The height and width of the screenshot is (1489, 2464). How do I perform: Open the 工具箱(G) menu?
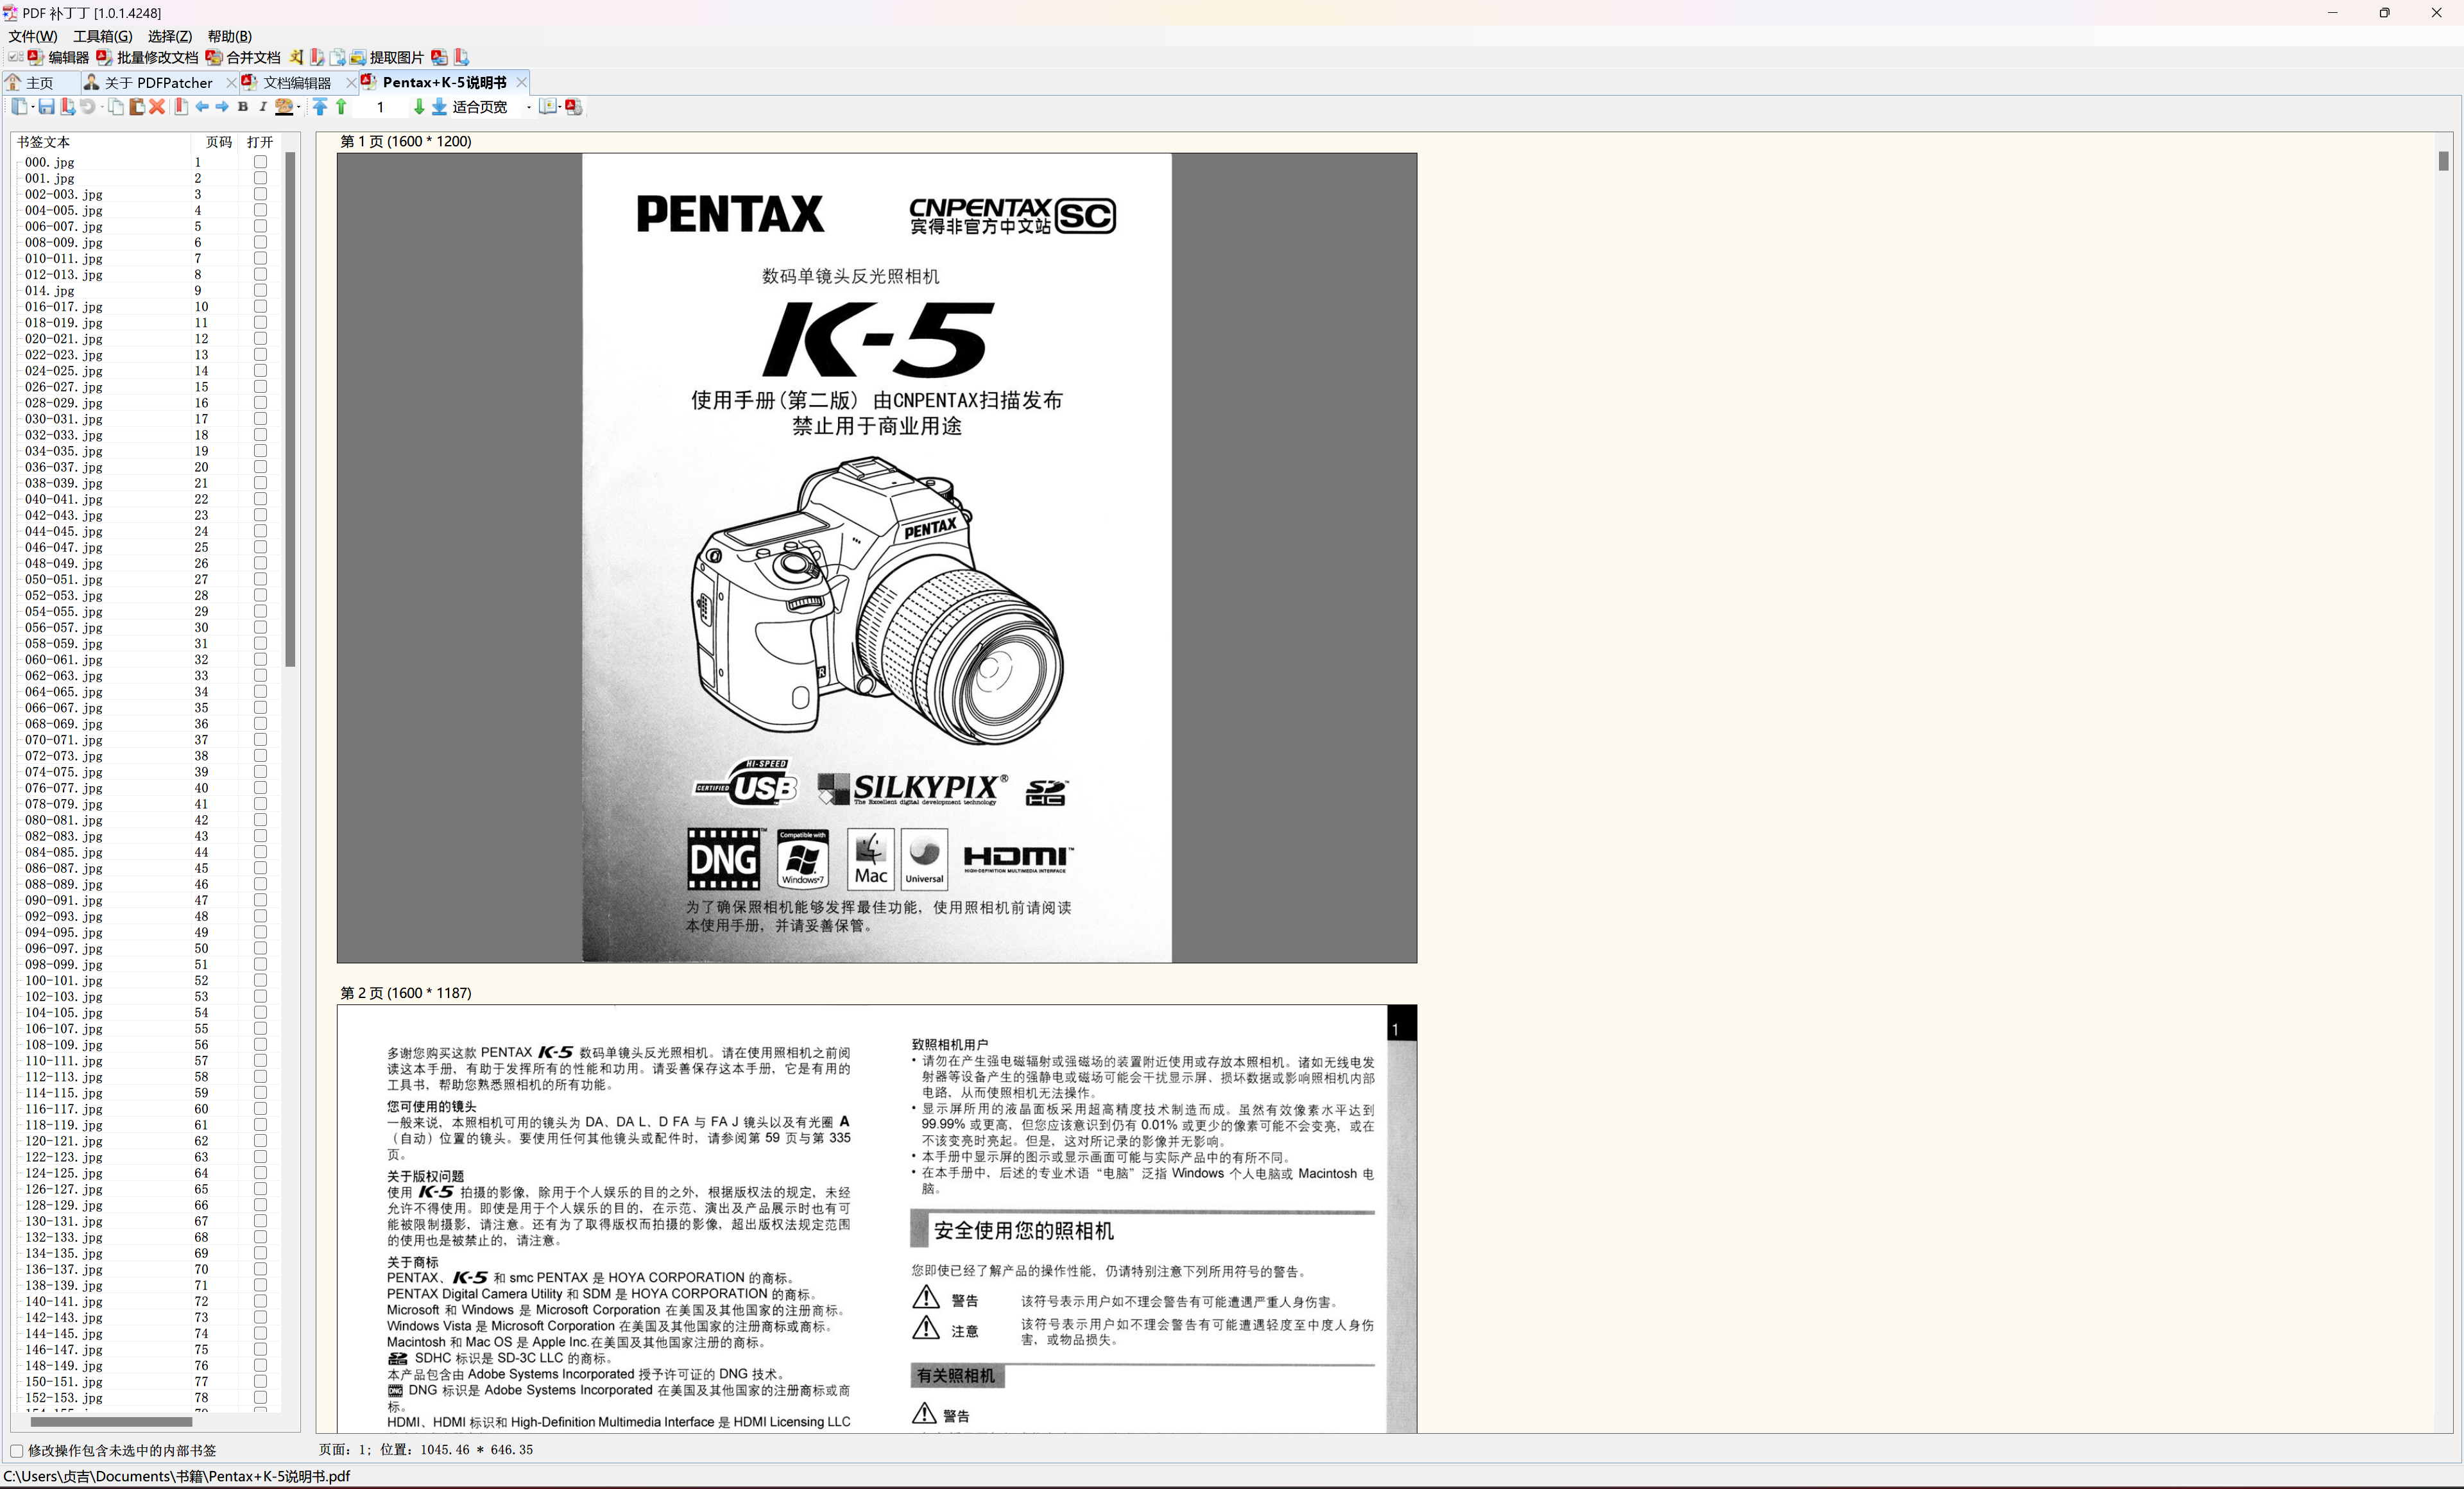(x=102, y=36)
